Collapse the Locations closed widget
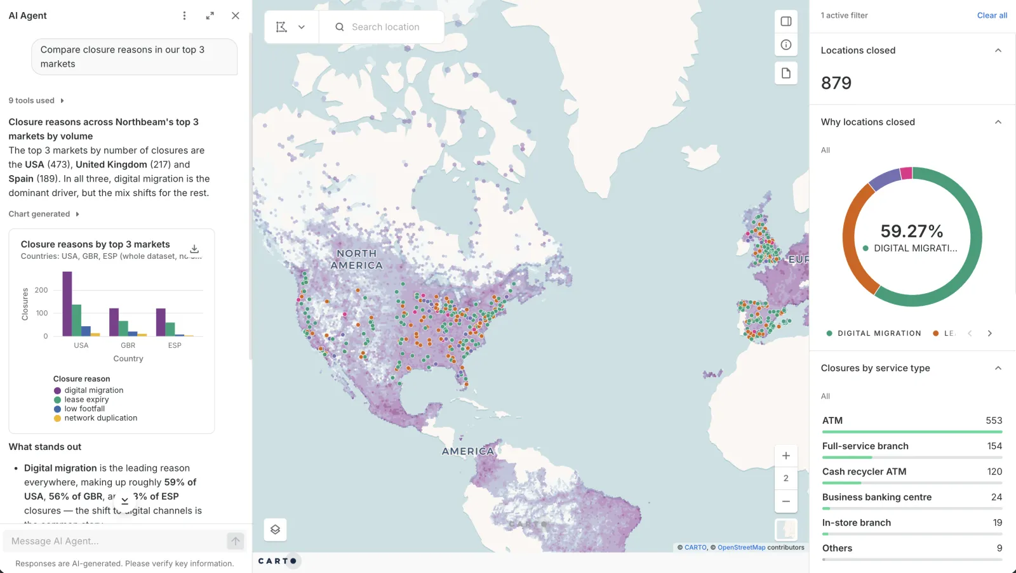The image size is (1016, 573). [998, 51]
